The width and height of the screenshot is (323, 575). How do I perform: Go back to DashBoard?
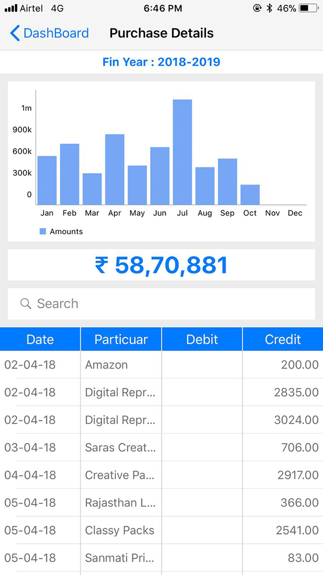[49, 33]
